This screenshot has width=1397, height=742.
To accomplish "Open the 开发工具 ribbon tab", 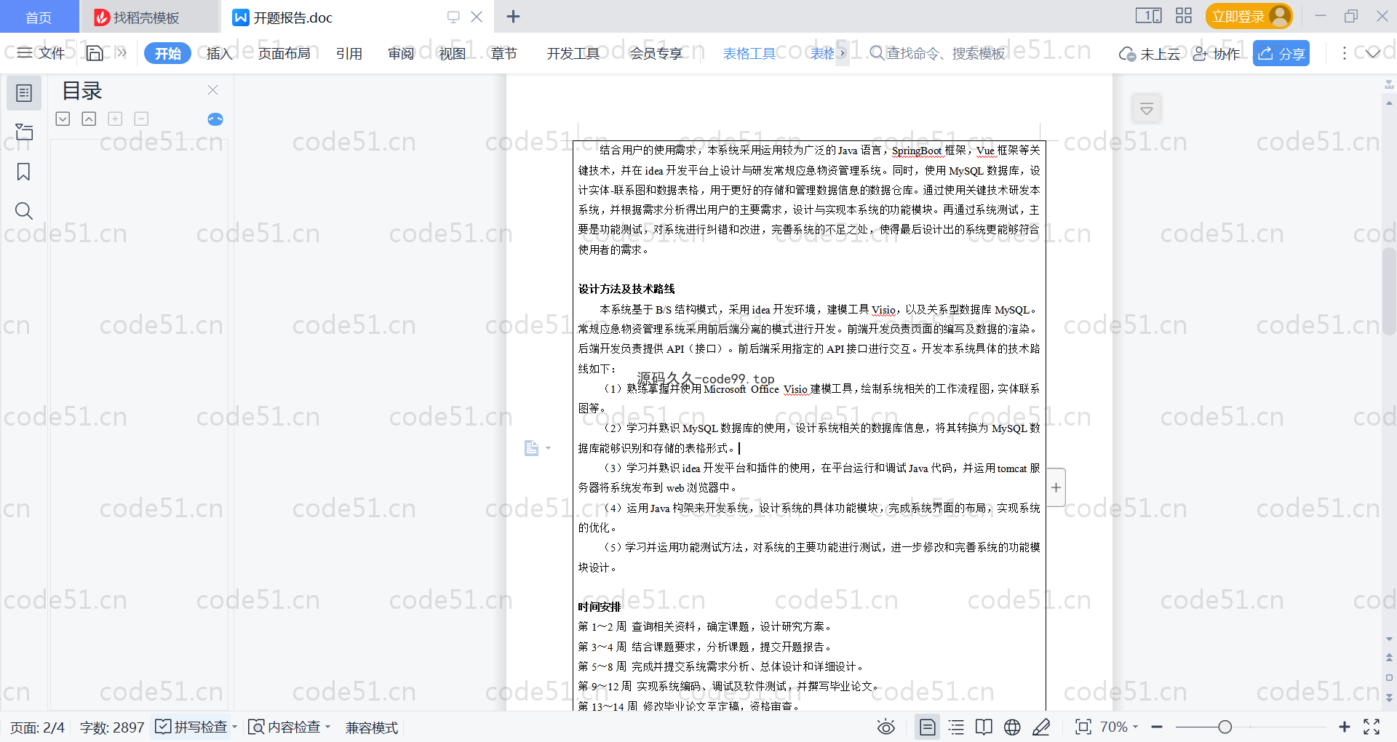I will (573, 53).
